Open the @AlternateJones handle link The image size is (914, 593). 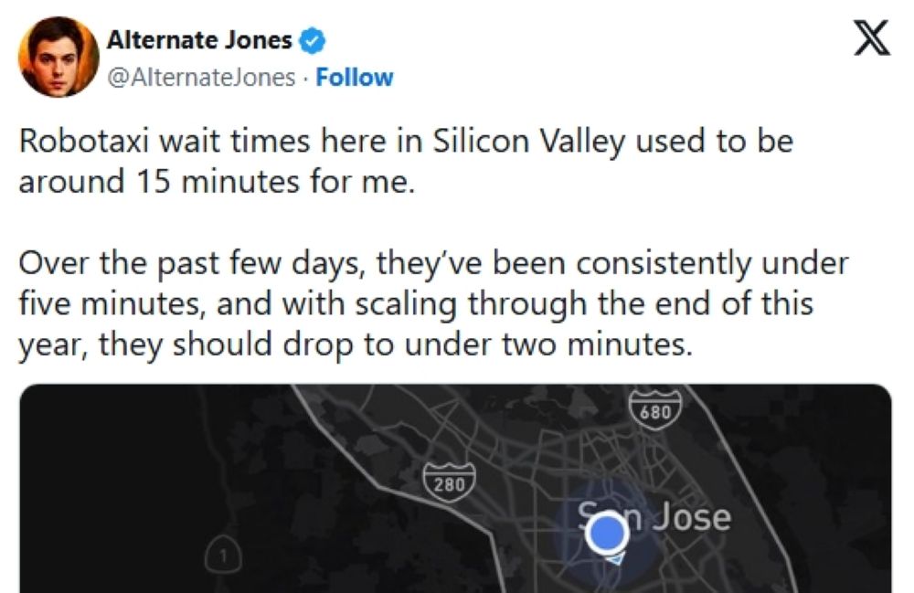(x=201, y=78)
